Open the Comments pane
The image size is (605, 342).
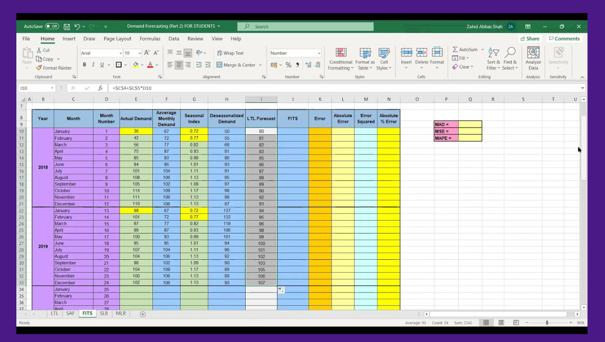tap(564, 38)
